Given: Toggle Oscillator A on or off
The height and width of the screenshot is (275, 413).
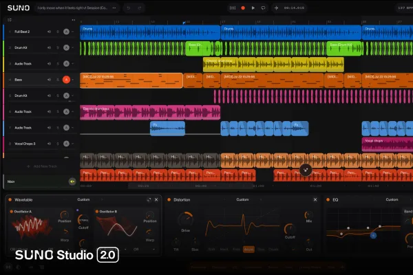Looking at the screenshot, I should (11, 211).
